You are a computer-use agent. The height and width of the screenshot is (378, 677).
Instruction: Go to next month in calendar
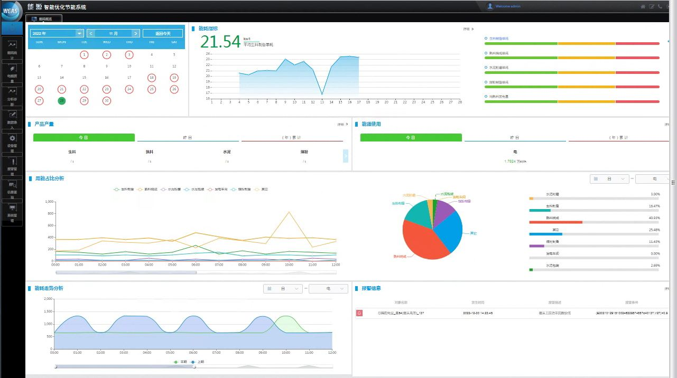click(x=136, y=33)
